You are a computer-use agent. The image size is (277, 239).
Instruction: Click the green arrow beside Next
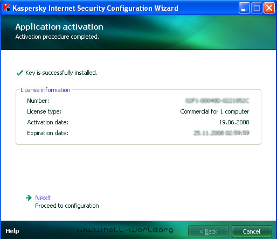coord(29,198)
